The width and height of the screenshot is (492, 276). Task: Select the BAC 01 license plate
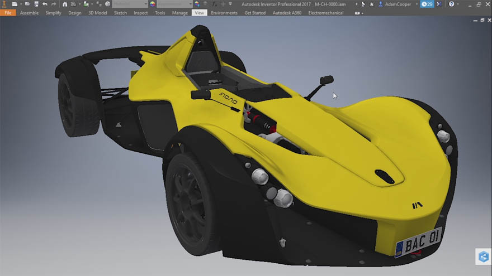point(419,242)
